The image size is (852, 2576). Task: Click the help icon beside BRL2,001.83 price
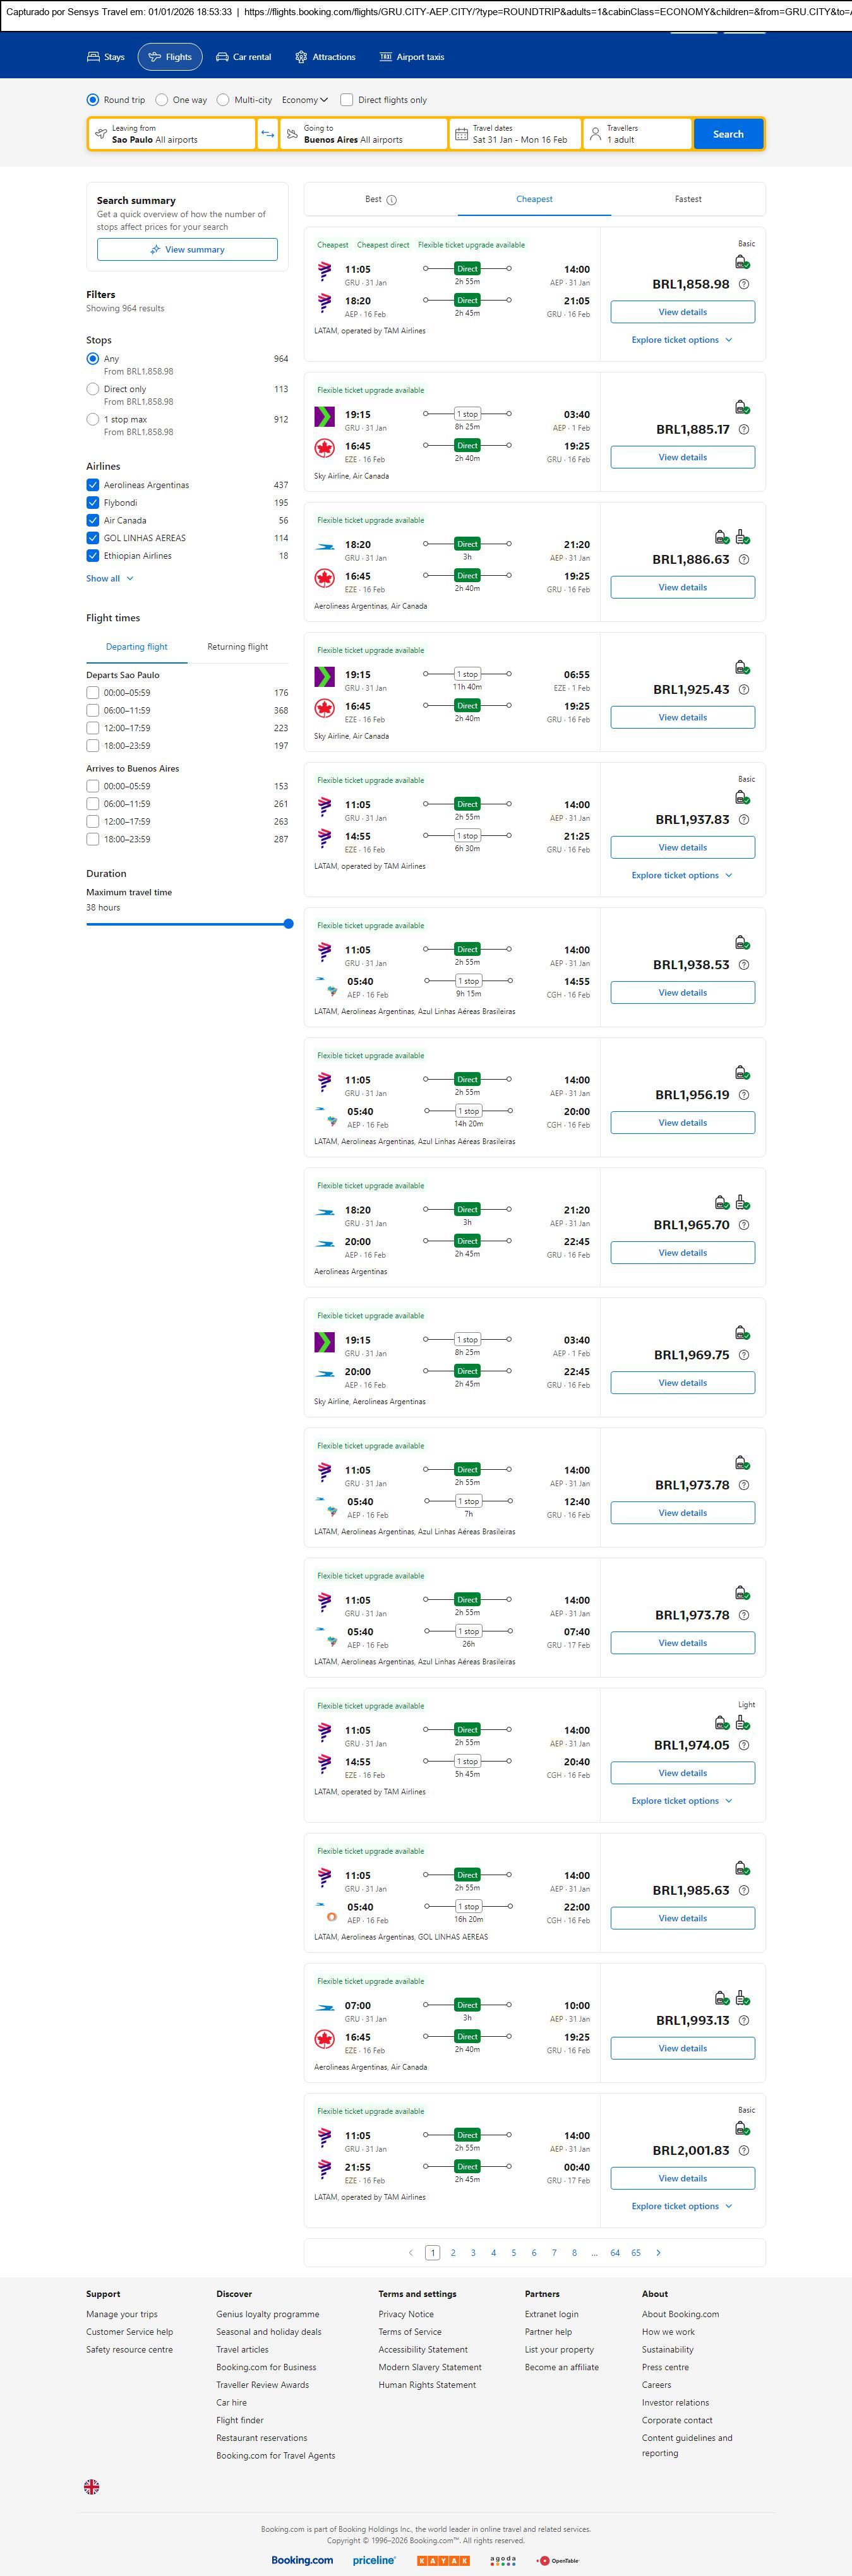743,2150
